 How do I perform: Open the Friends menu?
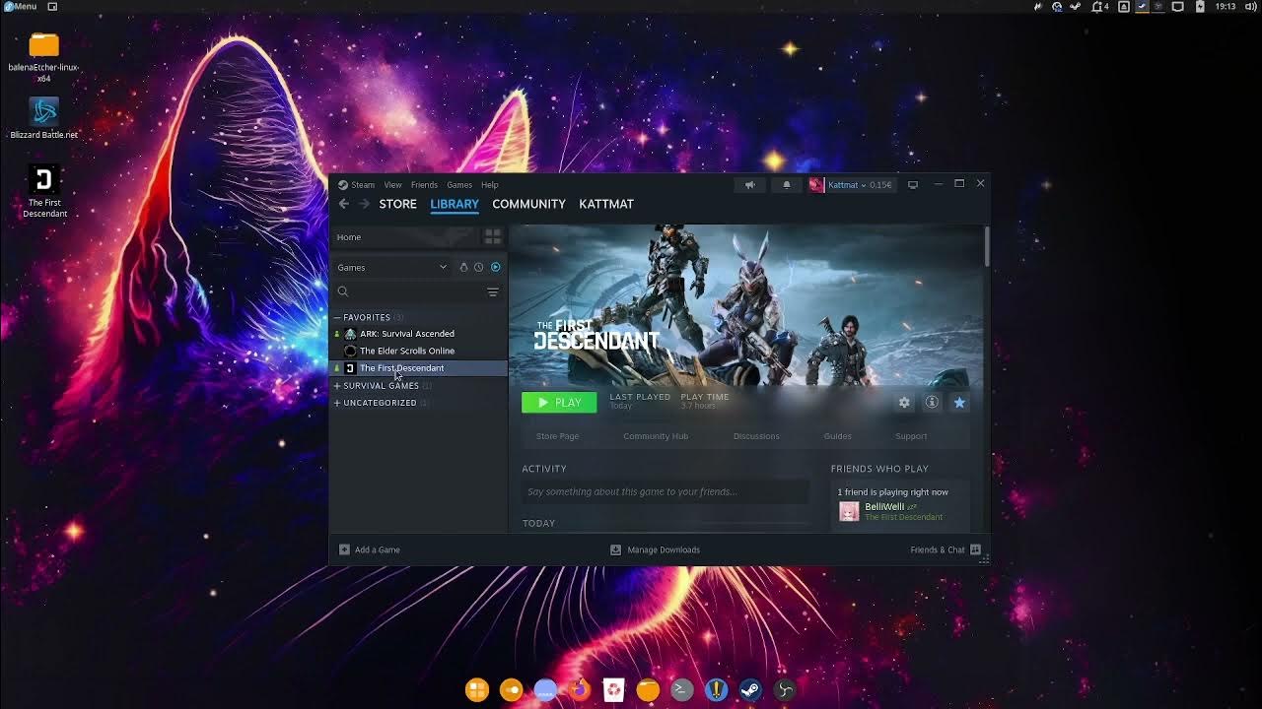pyautogui.click(x=424, y=185)
